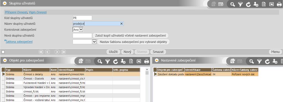Click filter icon in Nastavené zabezpečení panel
Screen dimensions: 283x102
259,61
